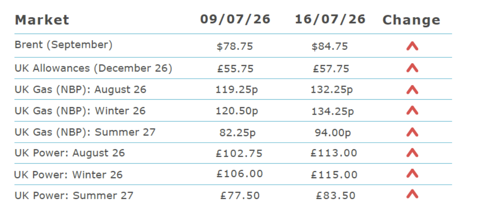The height and width of the screenshot is (209, 477).
Task: Select the 16/07/26 column header
Action: (x=330, y=19)
